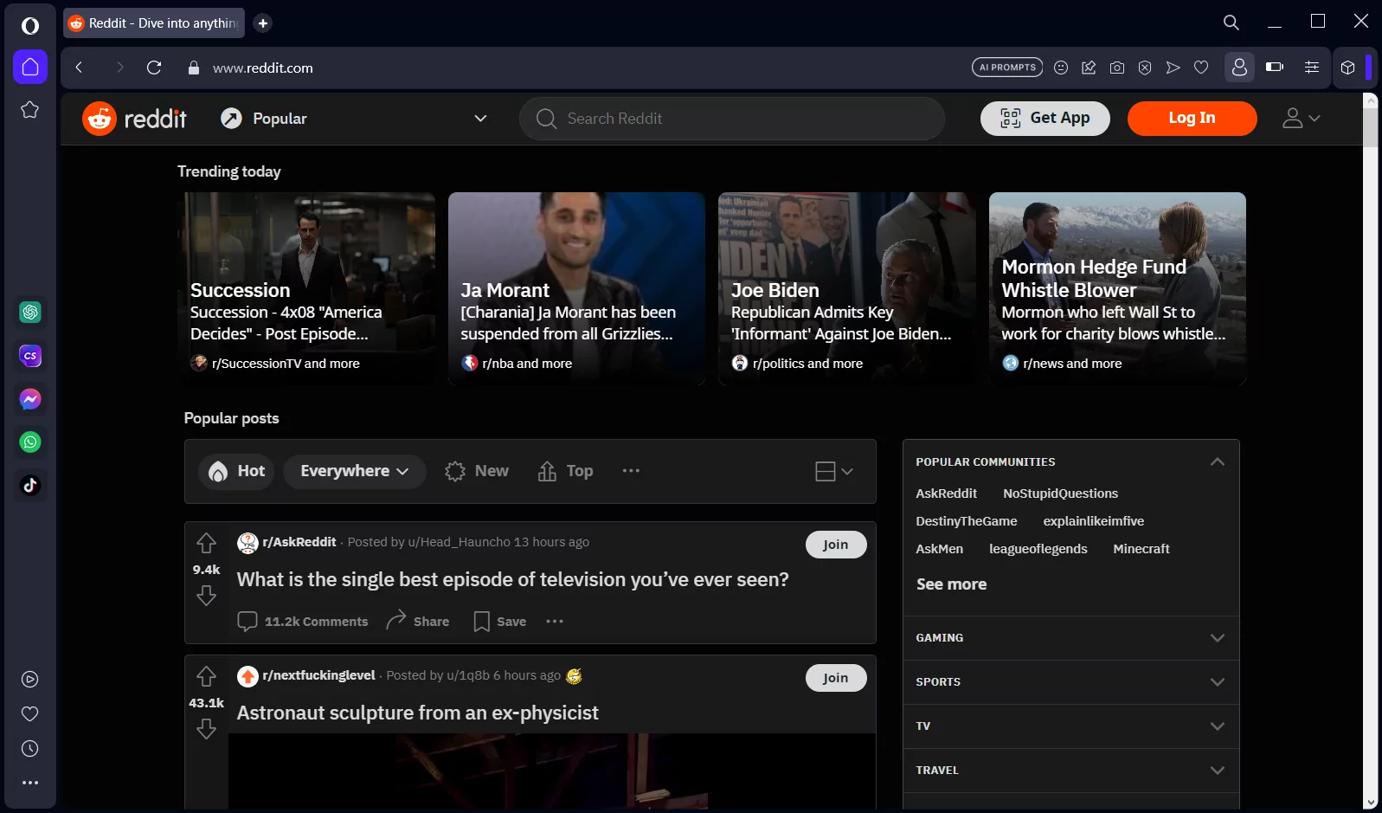1382x813 pixels.
Task: Open the Everywhere location dropdown
Action: click(355, 471)
